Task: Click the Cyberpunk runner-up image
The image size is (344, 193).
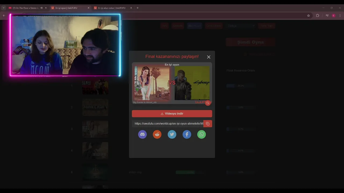Action: (x=192, y=83)
